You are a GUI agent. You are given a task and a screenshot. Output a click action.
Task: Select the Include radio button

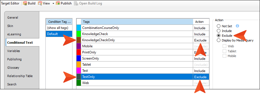219,31
